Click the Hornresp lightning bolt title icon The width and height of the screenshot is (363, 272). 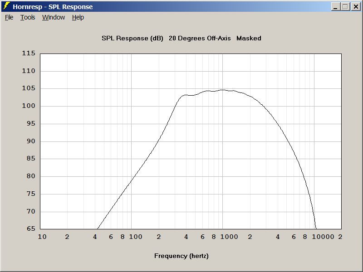pos(7,6)
